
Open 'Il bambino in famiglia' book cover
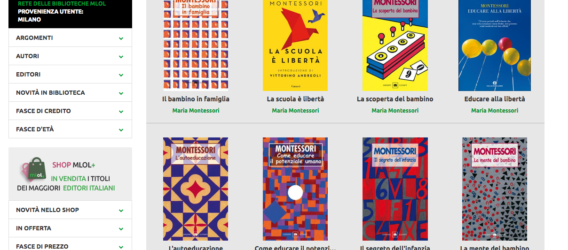(x=196, y=45)
